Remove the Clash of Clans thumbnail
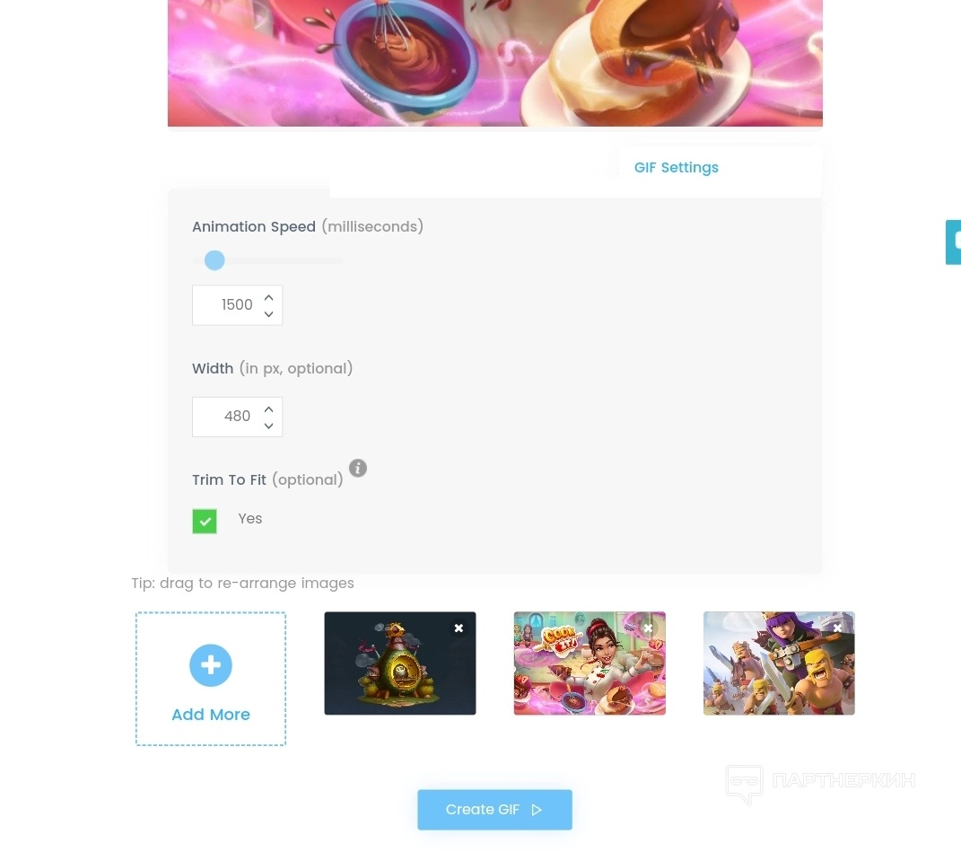This screenshot has height=852, width=961. pyautogui.click(x=837, y=628)
